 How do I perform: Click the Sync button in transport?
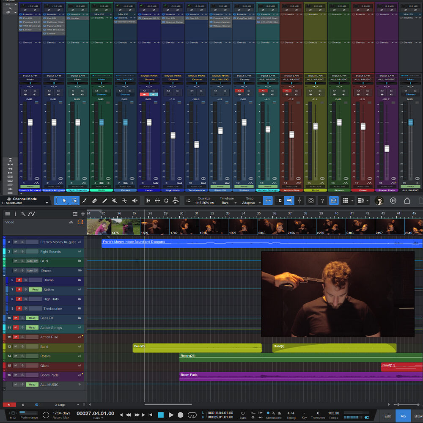click(243, 415)
